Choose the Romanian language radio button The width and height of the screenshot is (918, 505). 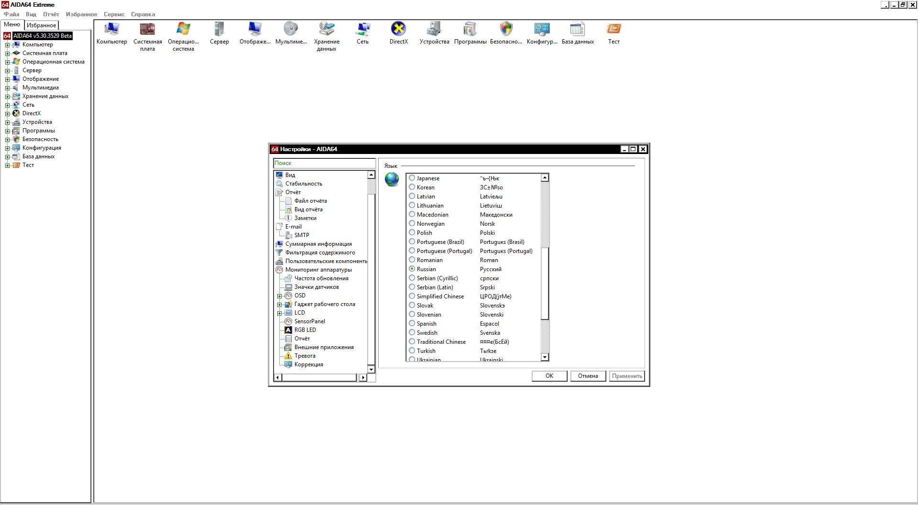(412, 260)
